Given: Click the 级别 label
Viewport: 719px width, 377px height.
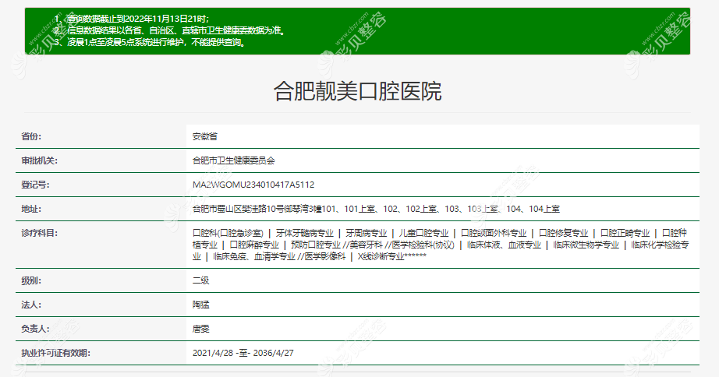Looking at the screenshot, I should 31,280.
